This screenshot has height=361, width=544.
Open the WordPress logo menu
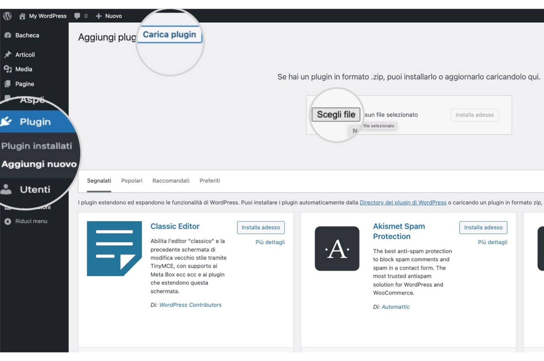7,16
